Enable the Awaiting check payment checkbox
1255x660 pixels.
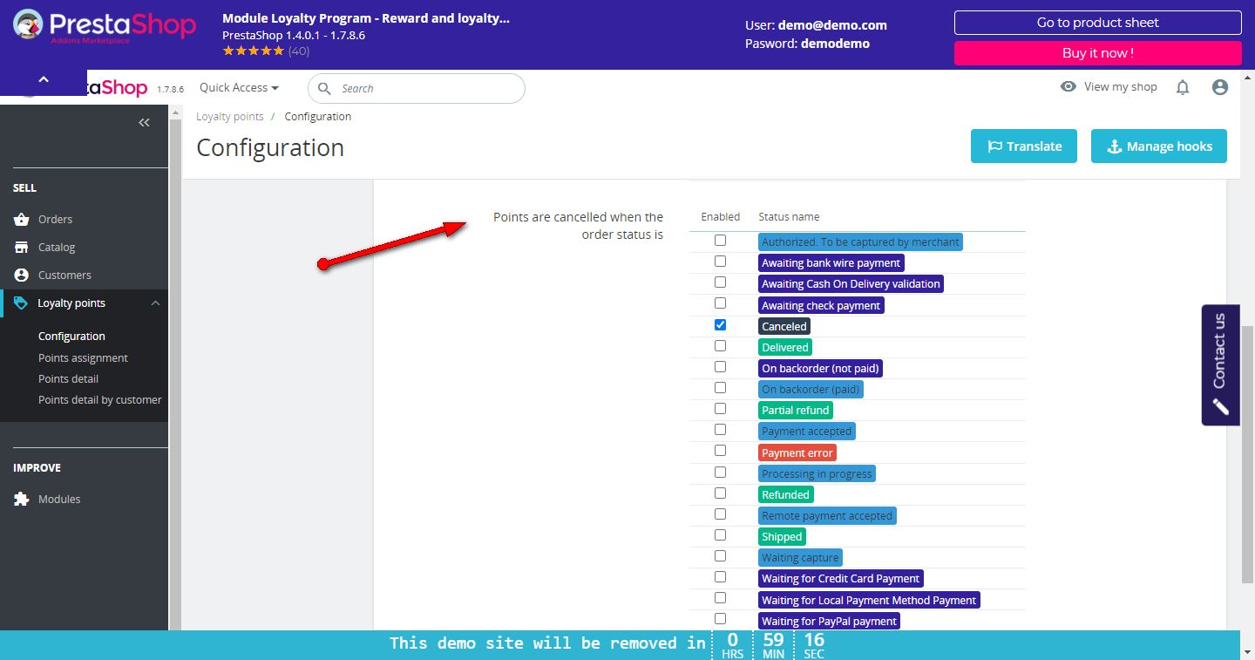point(720,303)
